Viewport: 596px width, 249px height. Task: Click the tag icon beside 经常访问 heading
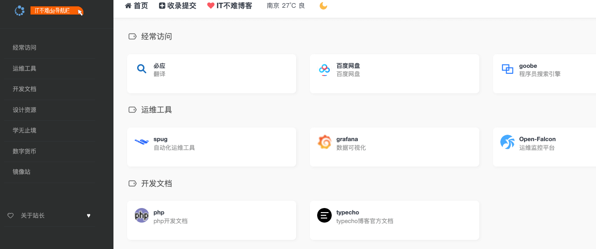coord(133,36)
